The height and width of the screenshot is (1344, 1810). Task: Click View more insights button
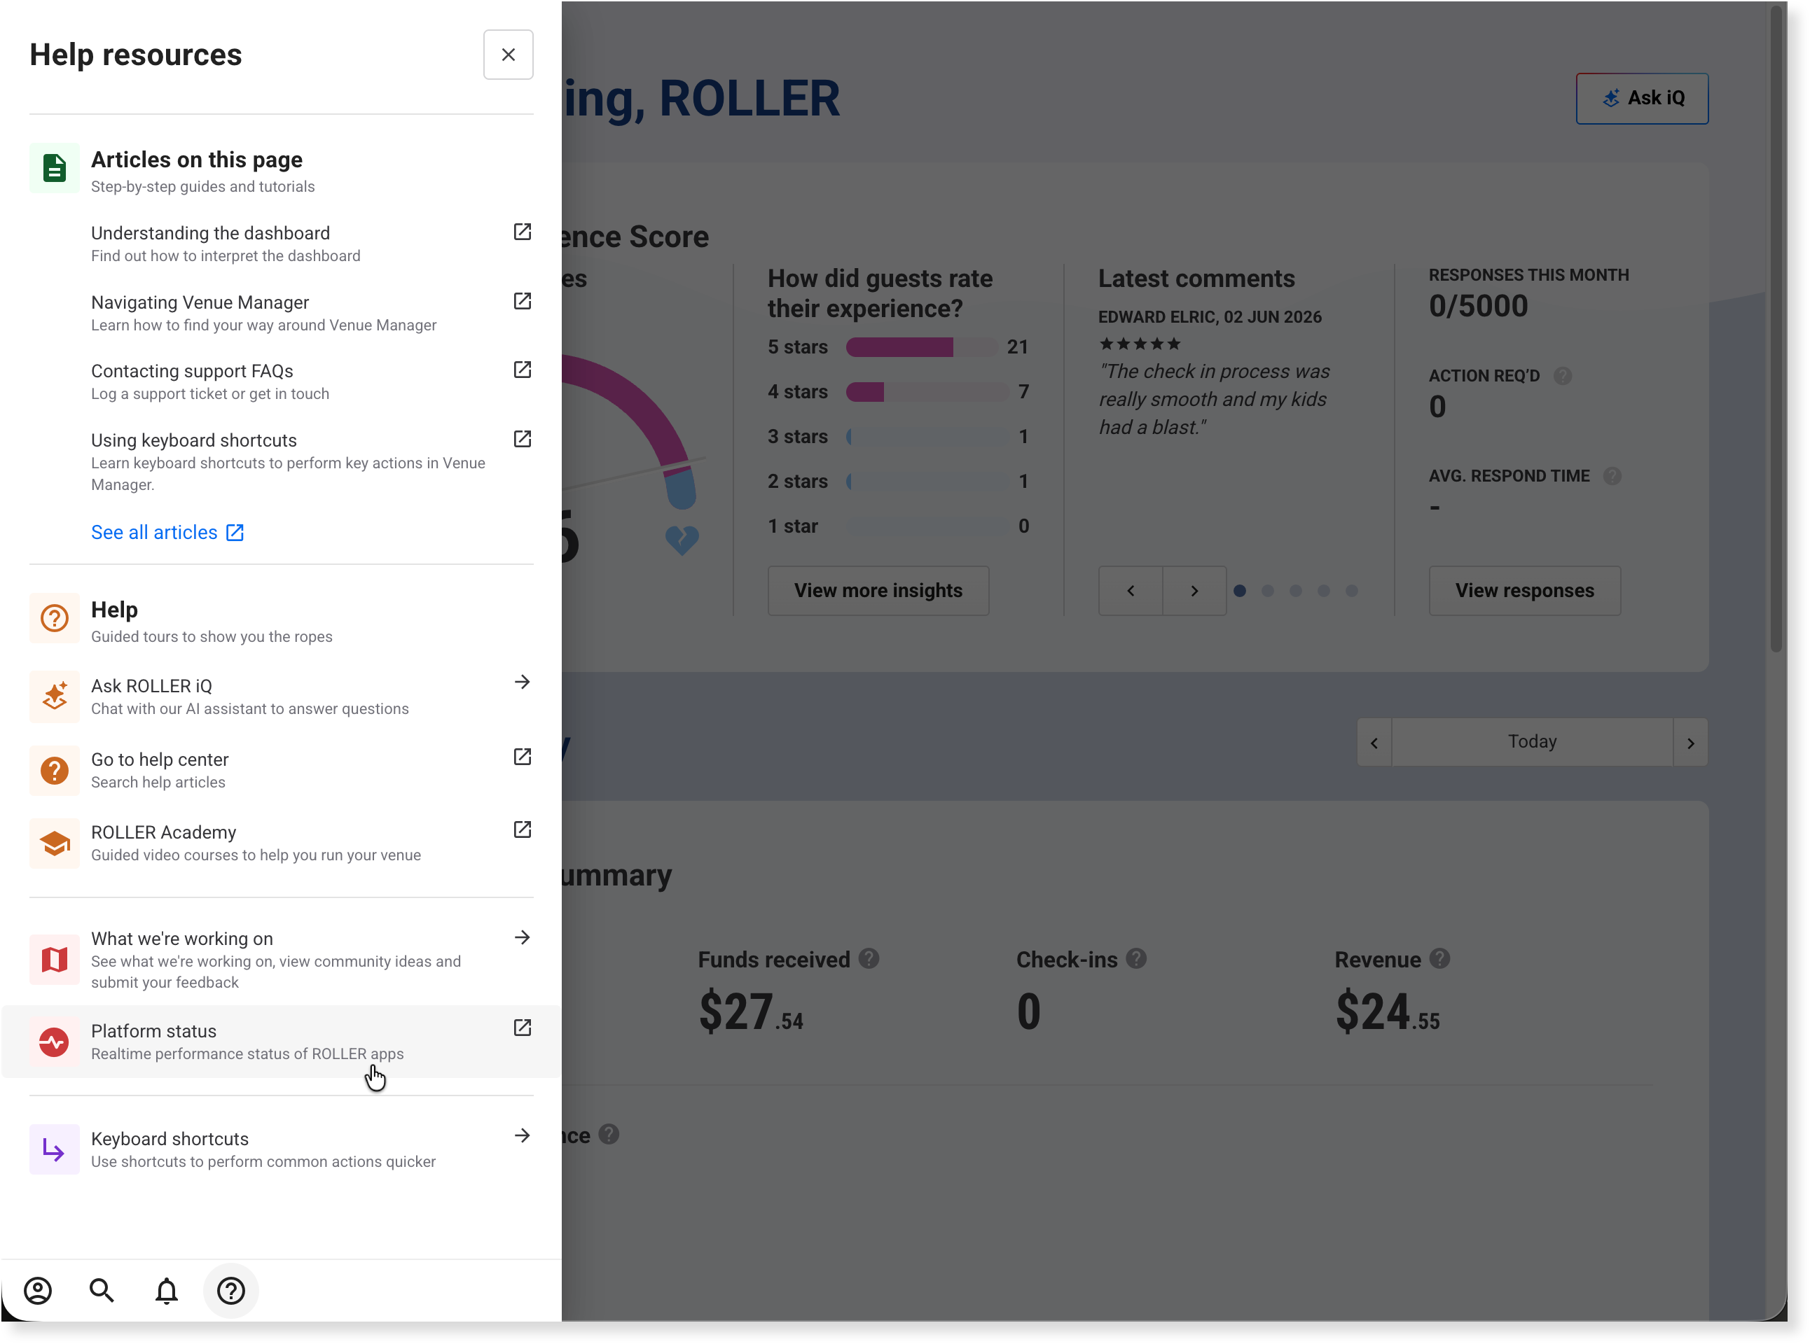tap(878, 591)
